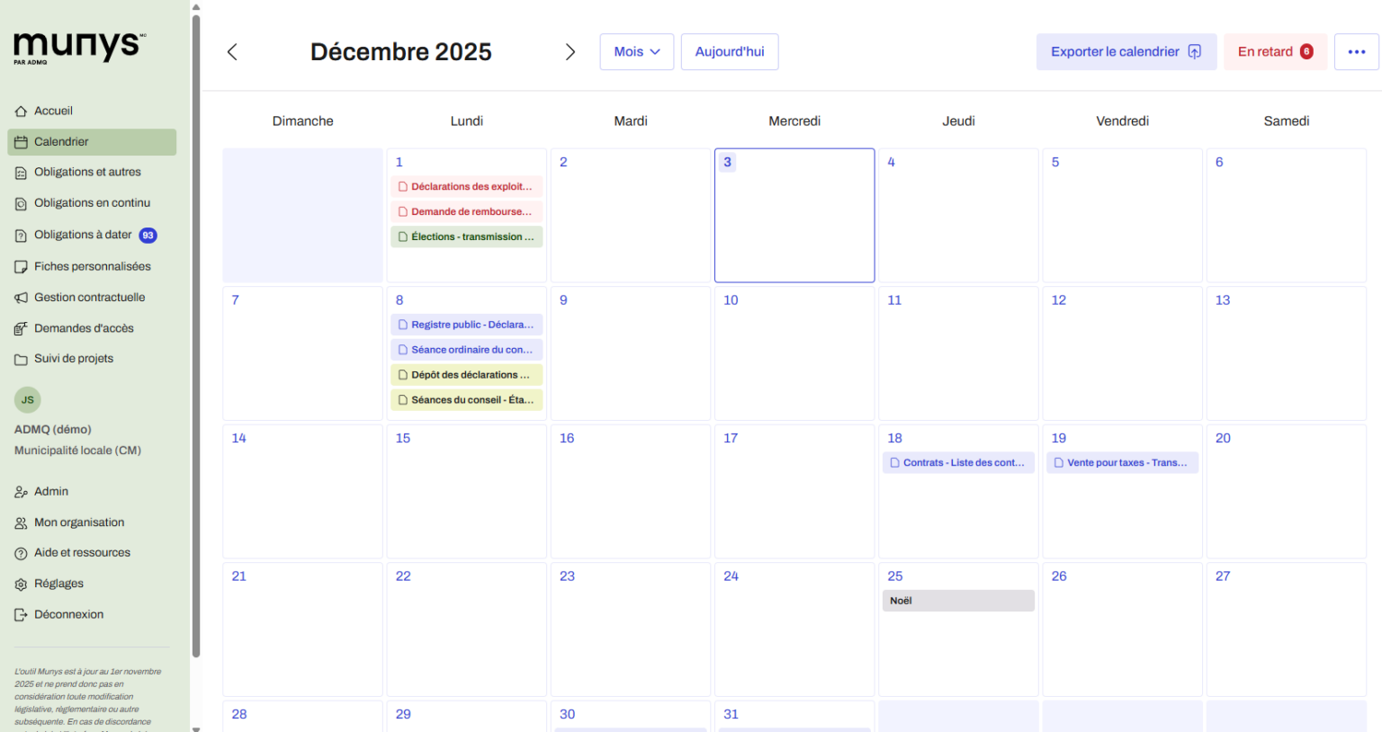Open the three-dots more options menu
Screen dimensions: 1382x732
[1356, 52]
